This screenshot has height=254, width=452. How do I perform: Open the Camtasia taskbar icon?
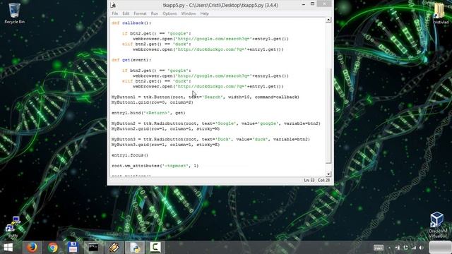155,248
